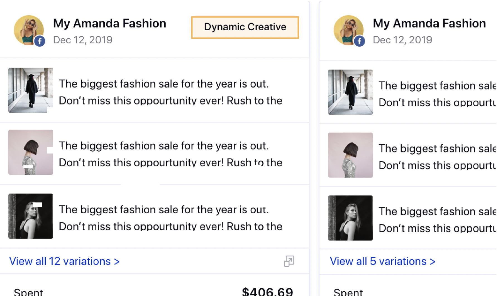This screenshot has height=297, width=503.
Task: Open View all 12 variations link
Action: pyautogui.click(x=64, y=261)
